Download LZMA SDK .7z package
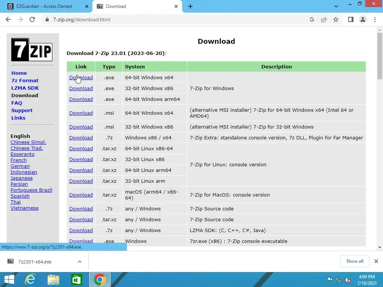The height and width of the screenshot is (287, 383). click(x=81, y=230)
